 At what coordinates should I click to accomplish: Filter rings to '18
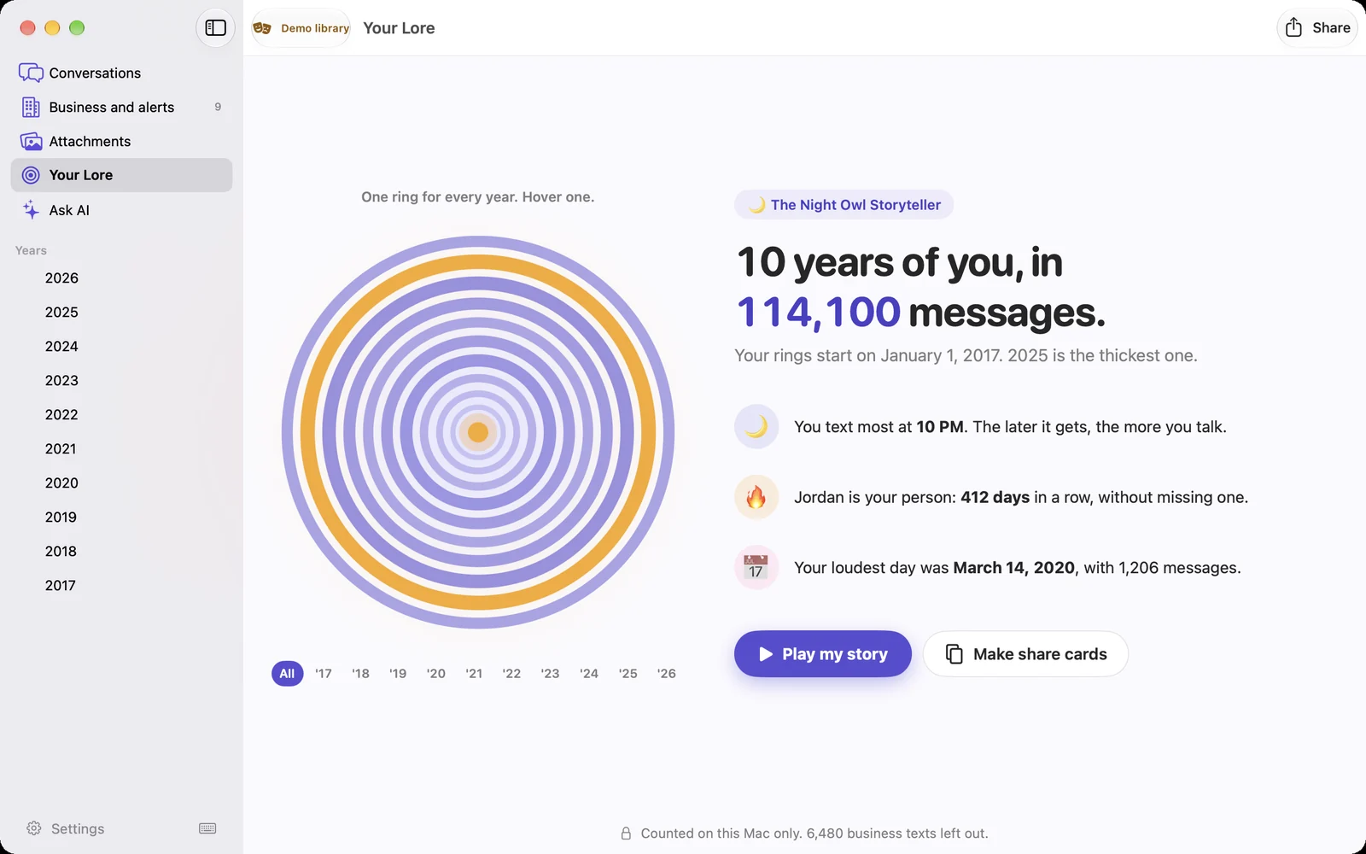pyautogui.click(x=361, y=674)
